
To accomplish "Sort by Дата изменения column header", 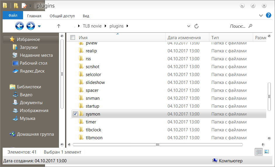I will [184, 37].
